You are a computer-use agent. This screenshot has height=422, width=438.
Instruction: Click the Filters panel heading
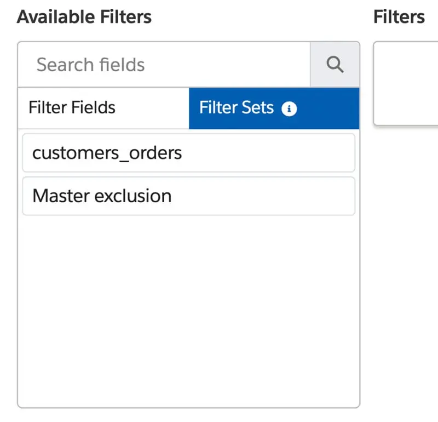click(x=399, y=17)
